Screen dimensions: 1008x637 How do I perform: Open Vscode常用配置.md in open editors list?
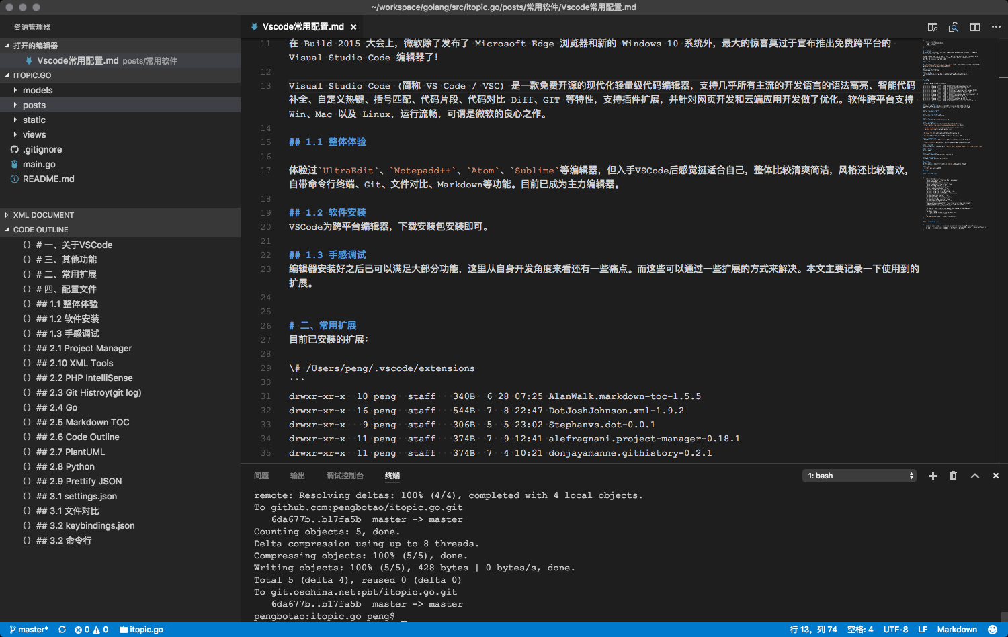120,60
